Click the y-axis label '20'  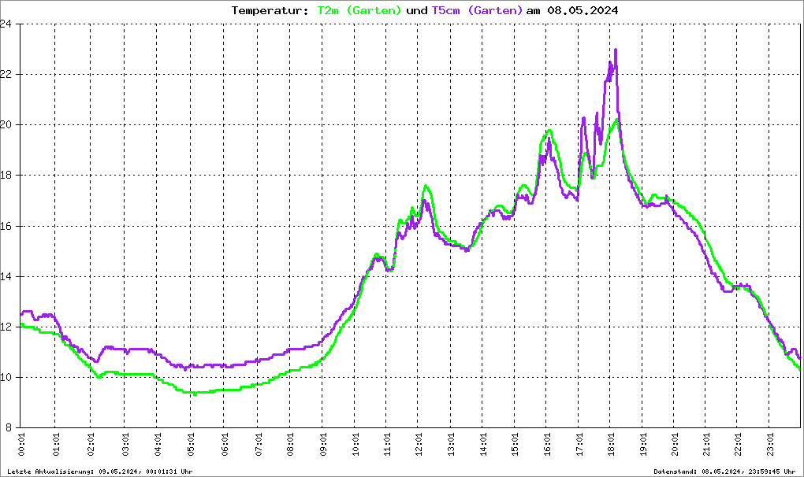6,125
